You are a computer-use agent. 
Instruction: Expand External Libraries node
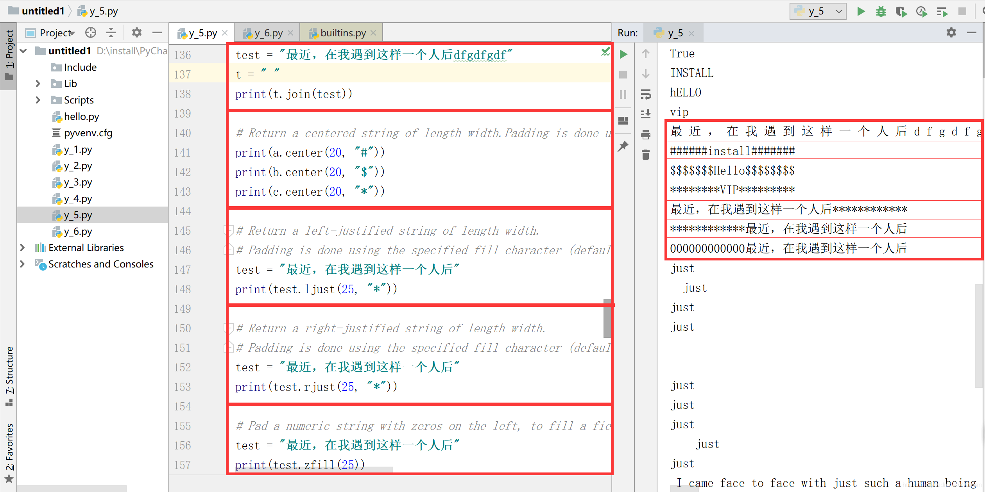[23, 248]
